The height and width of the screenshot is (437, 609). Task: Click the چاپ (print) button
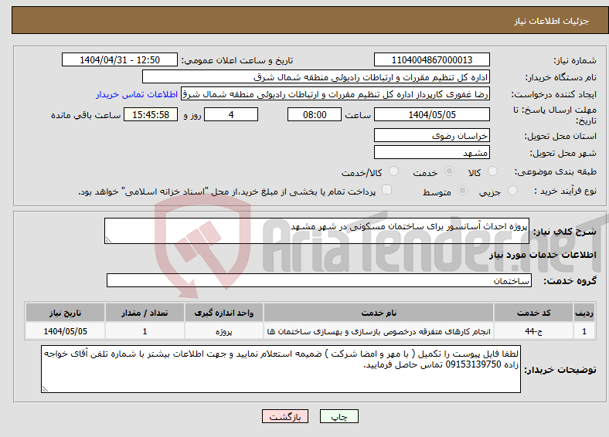[x=339, y=416]
